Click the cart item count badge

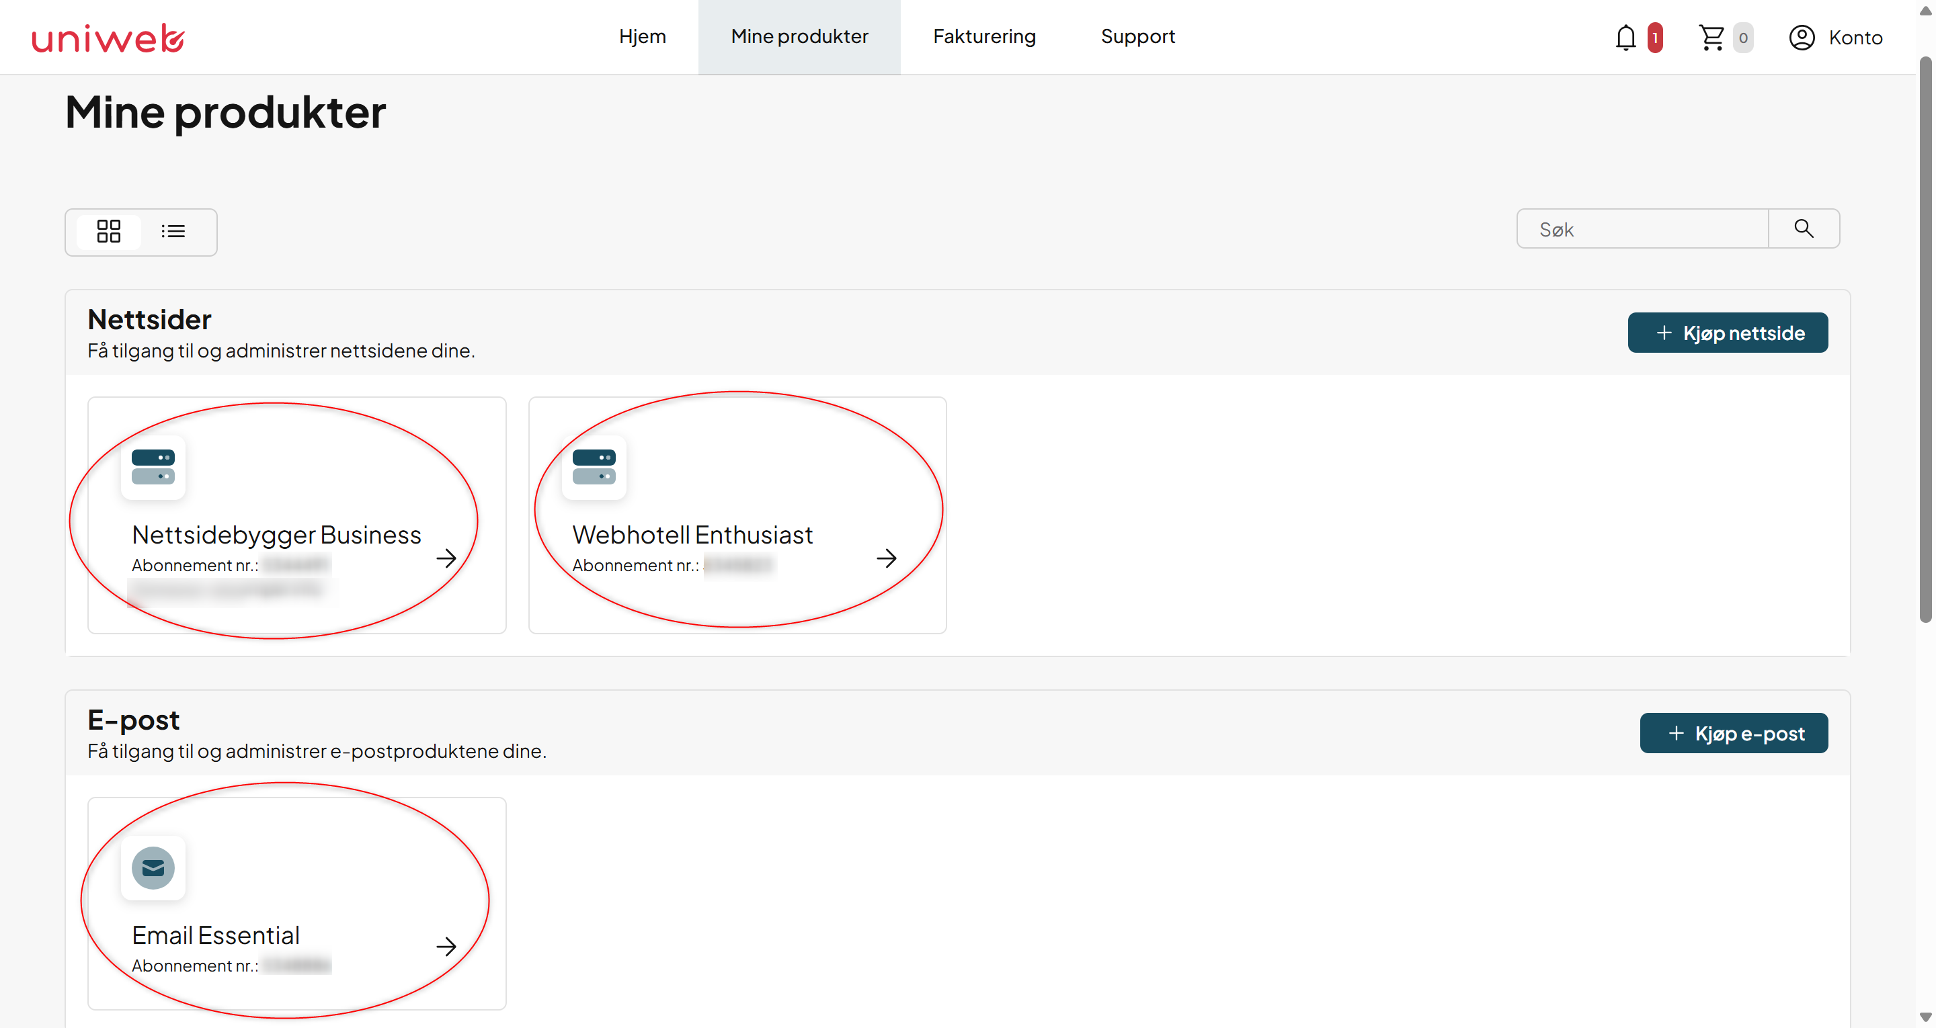[1743, 38]
